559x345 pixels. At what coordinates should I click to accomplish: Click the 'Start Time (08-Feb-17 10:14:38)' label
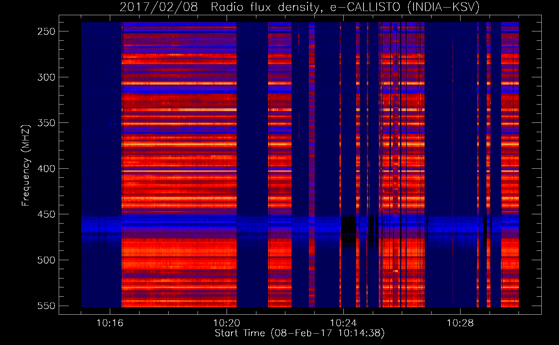coord(300,333)
